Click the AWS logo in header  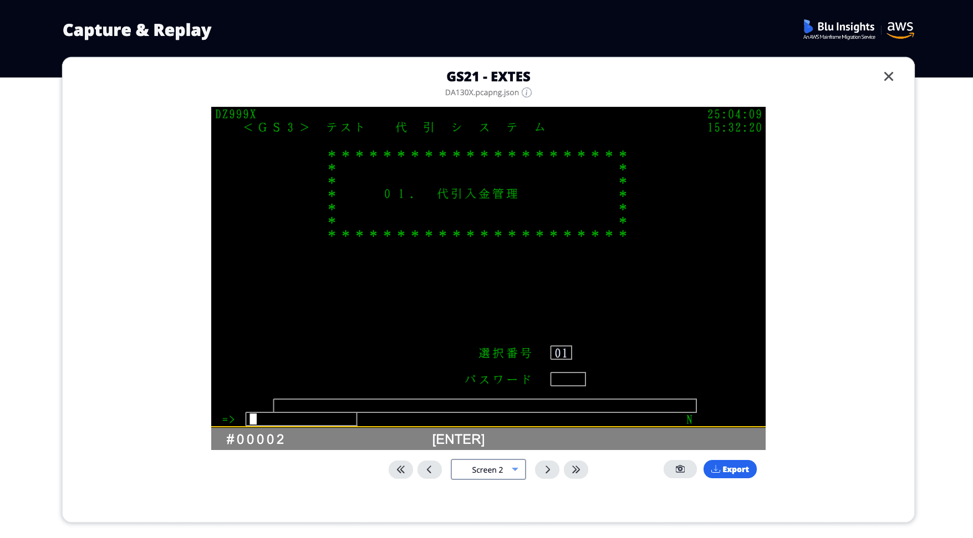coord(900,29)
